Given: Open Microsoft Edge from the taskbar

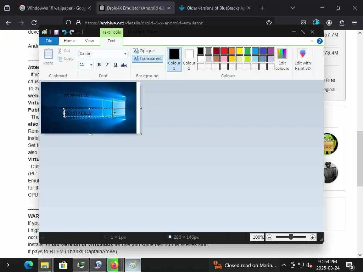Looking at the screenshot, I should pos(29,265).
